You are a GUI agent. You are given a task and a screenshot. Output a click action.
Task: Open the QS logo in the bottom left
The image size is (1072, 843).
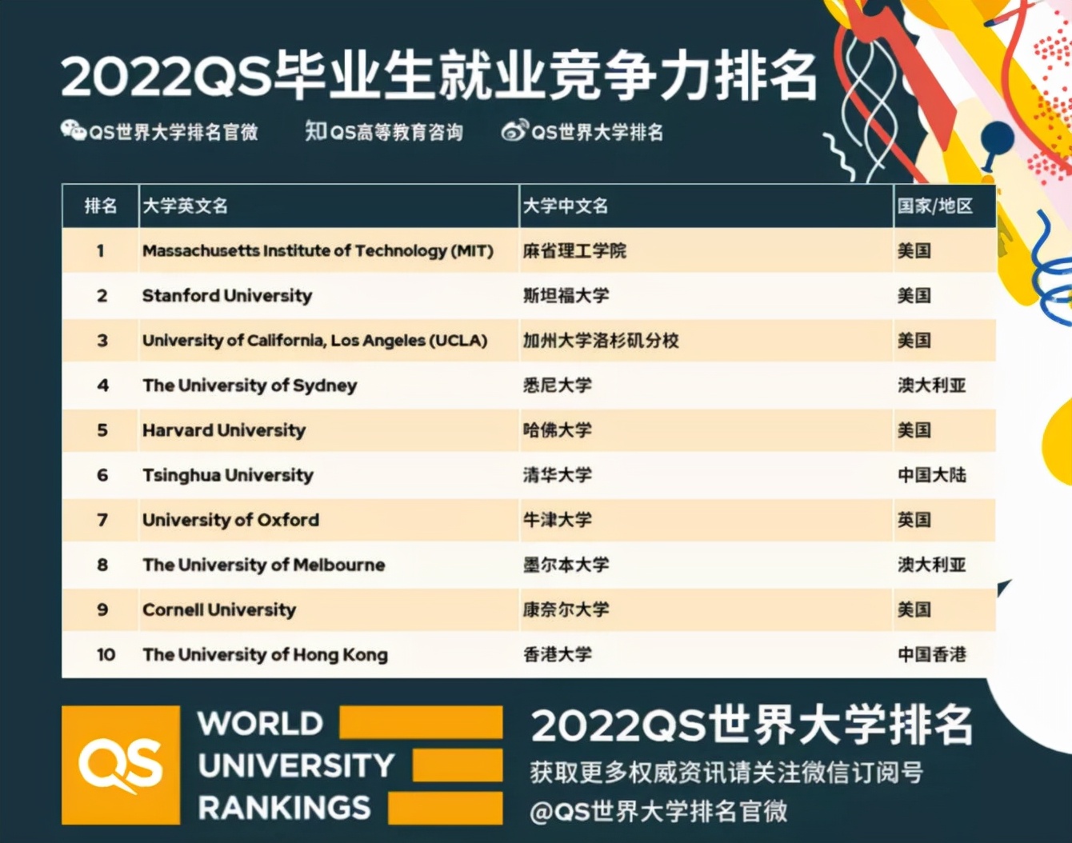click(122, 765)
